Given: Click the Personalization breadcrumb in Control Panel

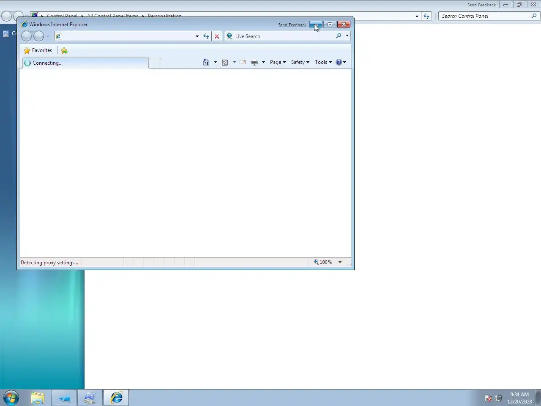Looking at the screenshot, I should (x=165, y=16).
